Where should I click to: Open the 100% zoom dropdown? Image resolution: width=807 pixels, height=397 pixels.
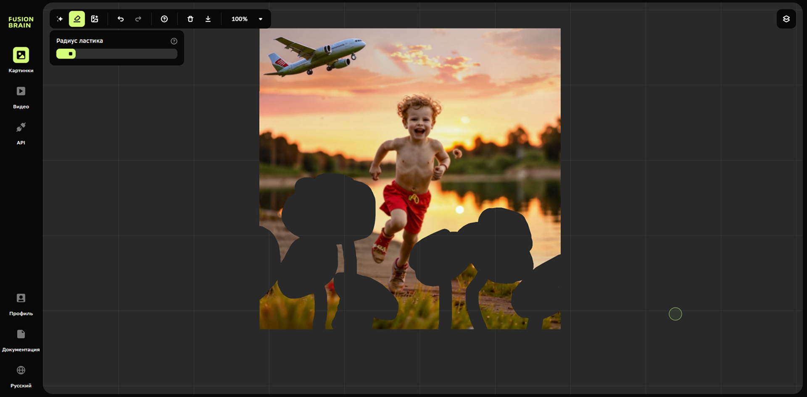click(x=240, y=19)
